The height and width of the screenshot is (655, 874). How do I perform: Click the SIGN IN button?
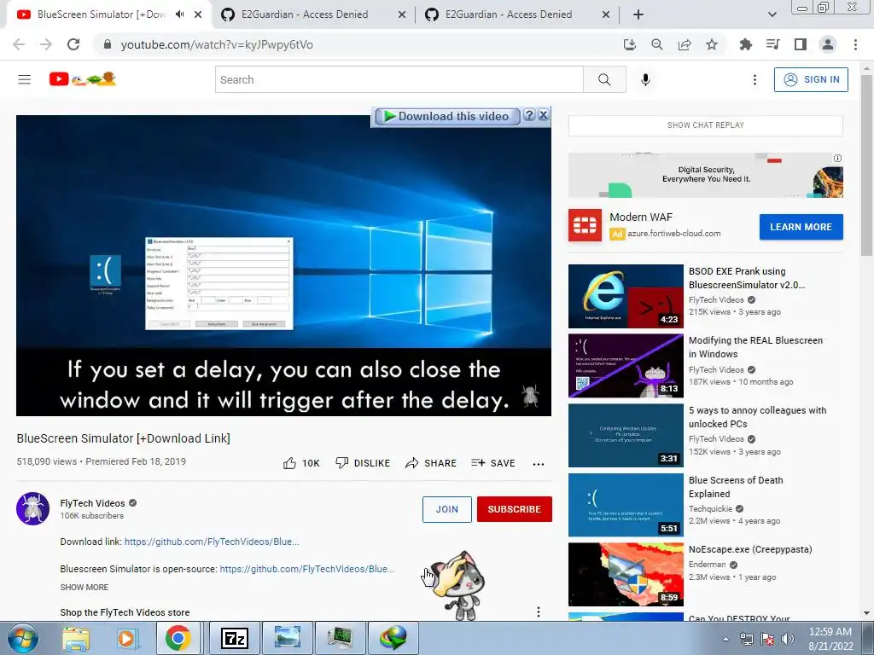pos(811,79)
